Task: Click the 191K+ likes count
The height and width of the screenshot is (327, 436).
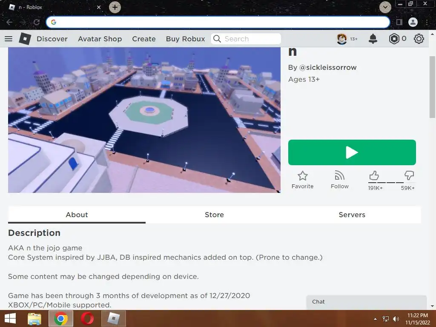Action: 376,188
